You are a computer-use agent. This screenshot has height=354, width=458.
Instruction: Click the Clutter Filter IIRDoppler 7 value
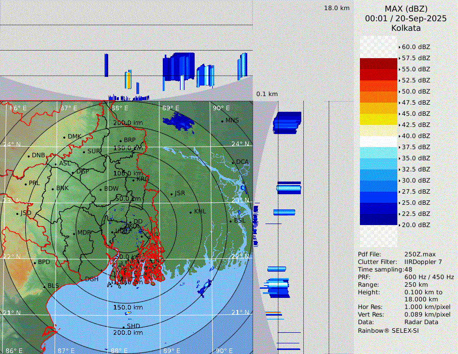(x=423, y=262)
